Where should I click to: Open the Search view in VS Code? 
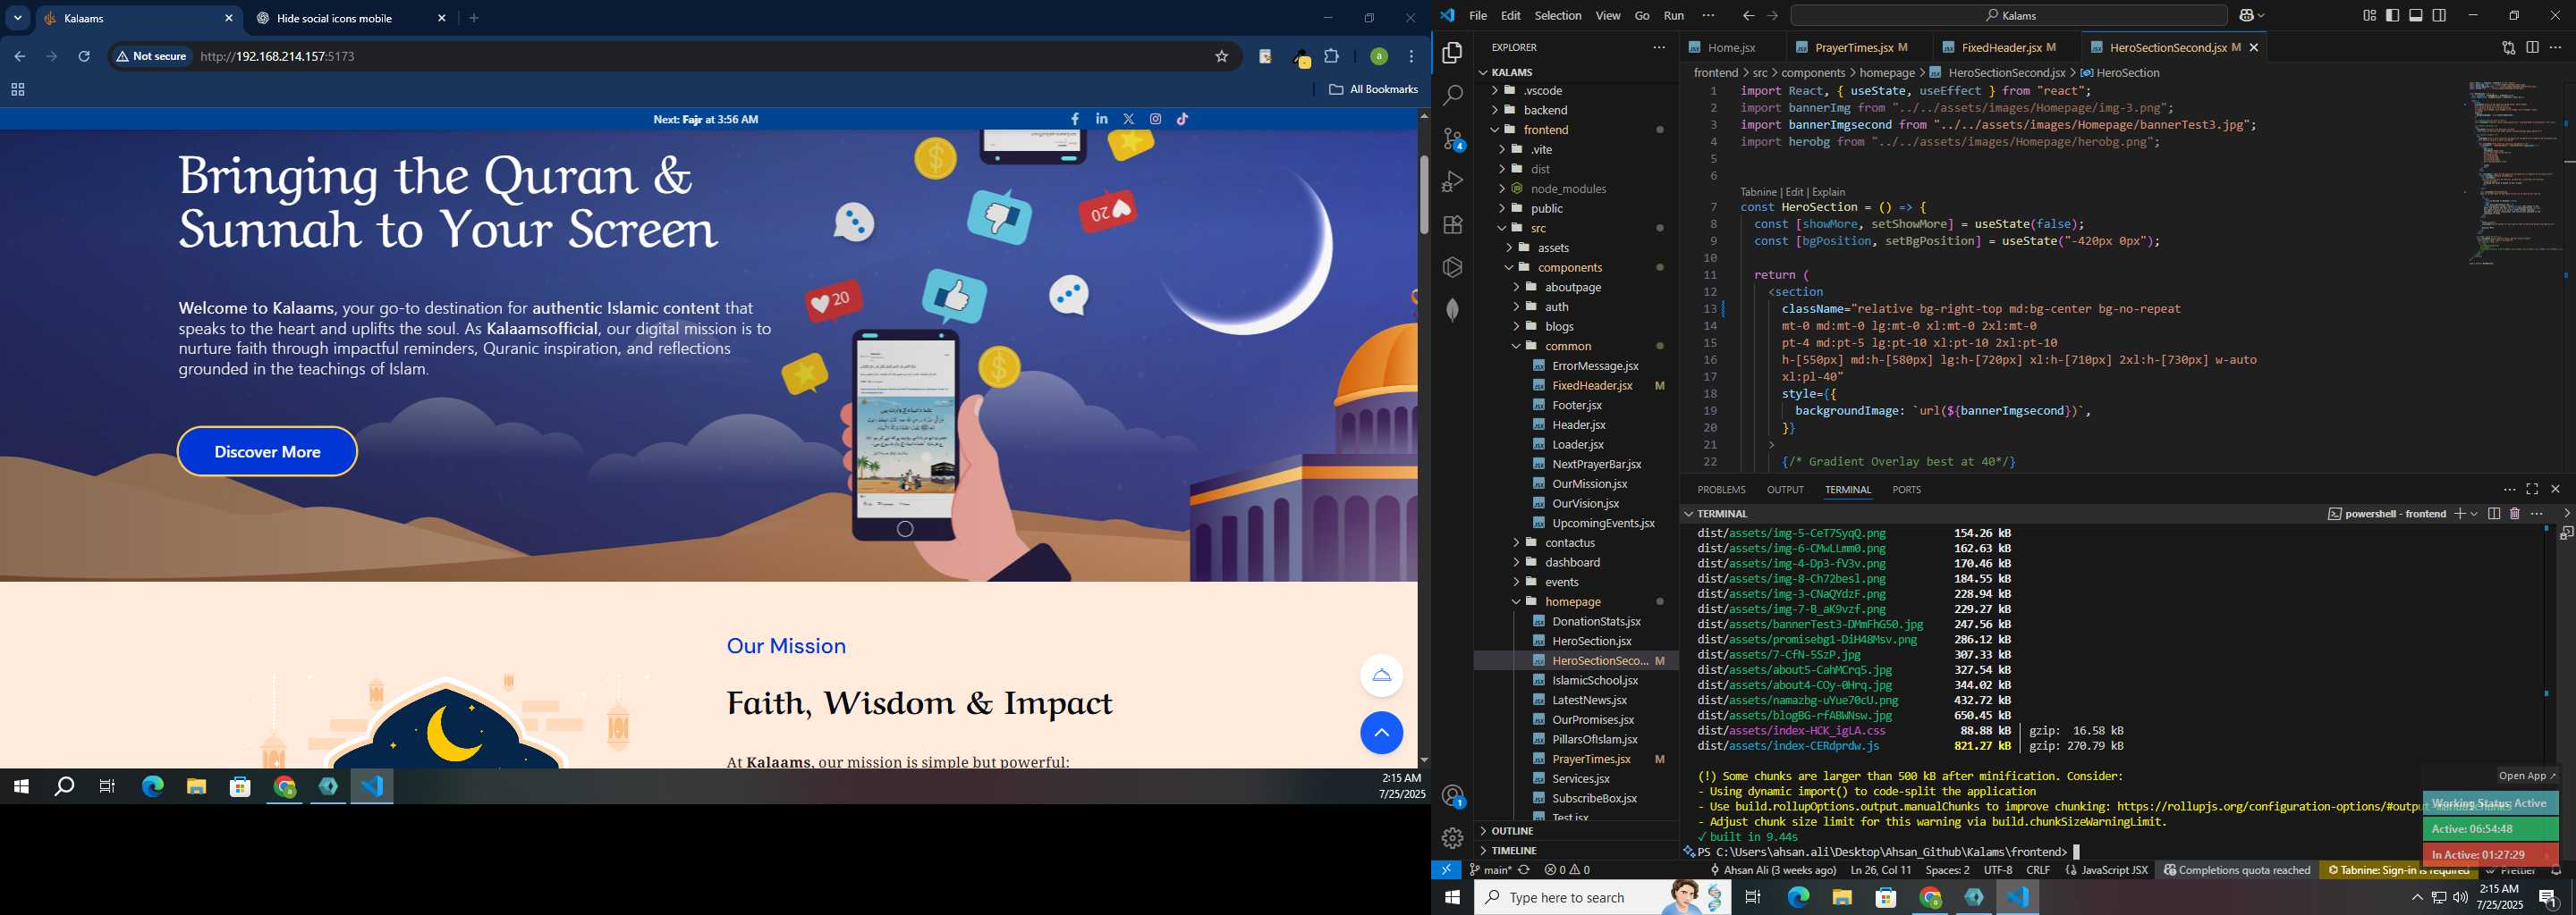(x=1452, y=95)
